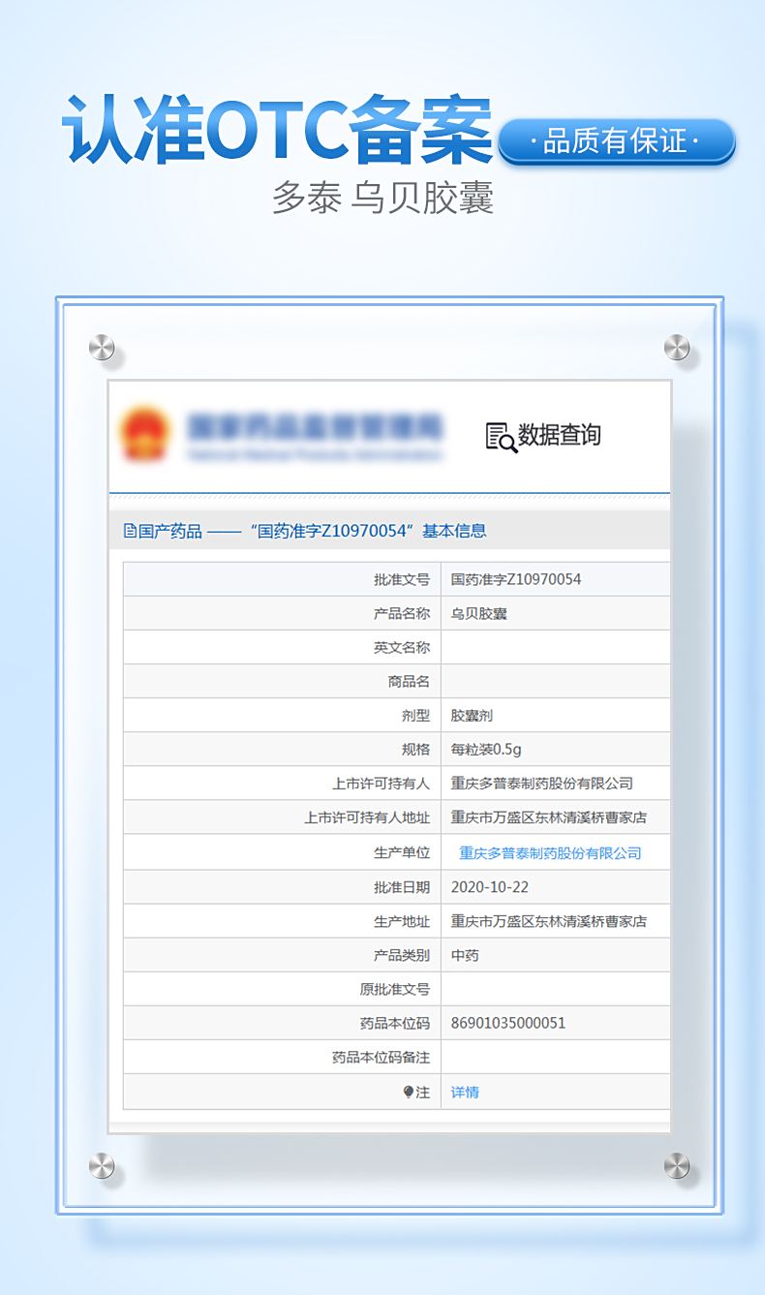Click the 药品本位码 label cell
The height and width of the screenshot is (1295, 765).
coord(282,1023)
